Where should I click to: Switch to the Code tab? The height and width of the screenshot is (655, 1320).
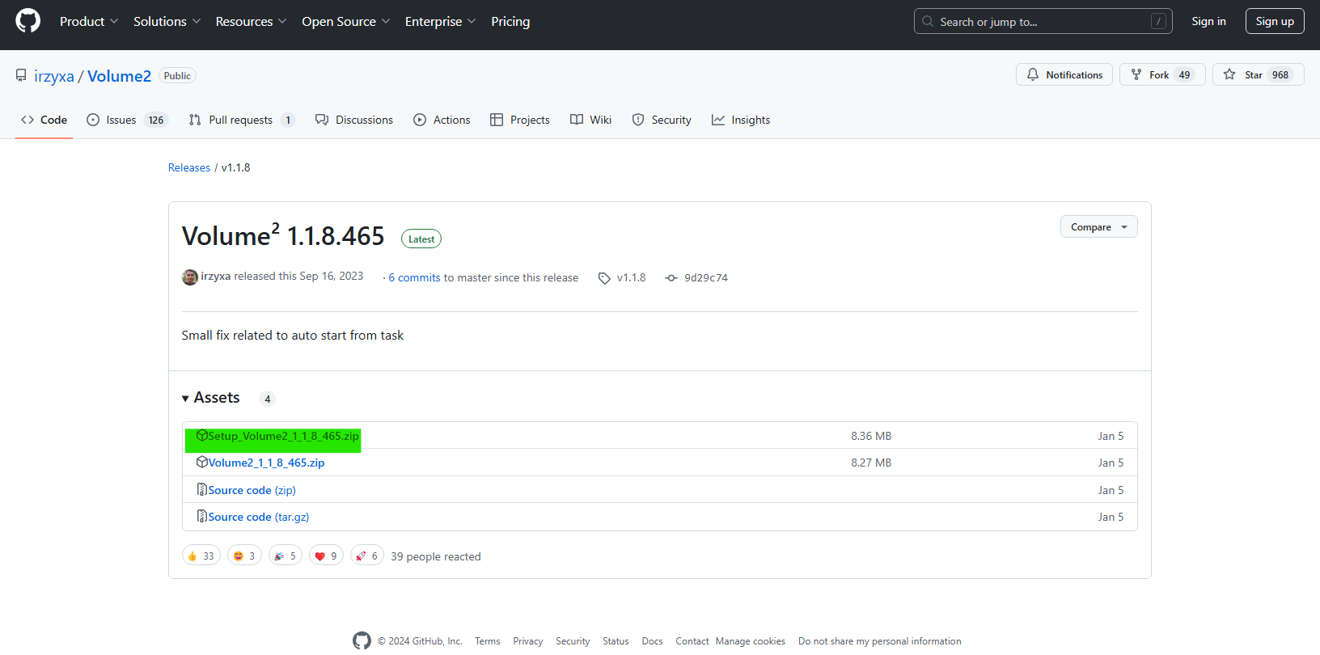(x=44, y=120)
